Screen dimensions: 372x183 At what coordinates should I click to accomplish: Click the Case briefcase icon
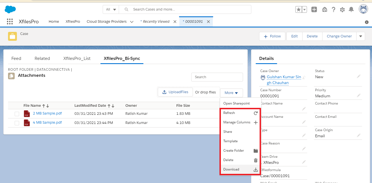tap(12, 36)
